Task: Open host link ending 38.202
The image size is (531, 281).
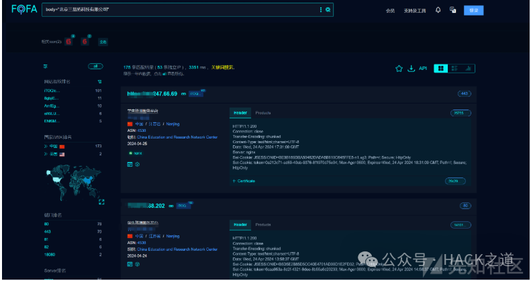Action: pos(146,206)
